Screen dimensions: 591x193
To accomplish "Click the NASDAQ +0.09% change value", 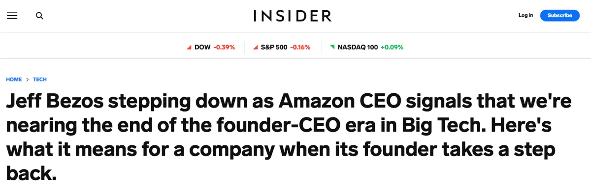I will [x=392, y=48].
